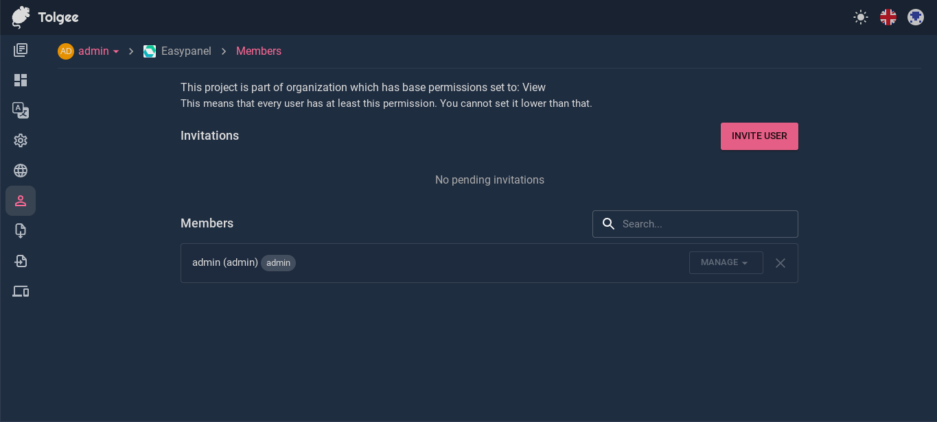Select the Members icon in the sidebar
Image resolution: width=937 pixels, height=422 pixels.
pyautogui.click(x=21, y=201)
